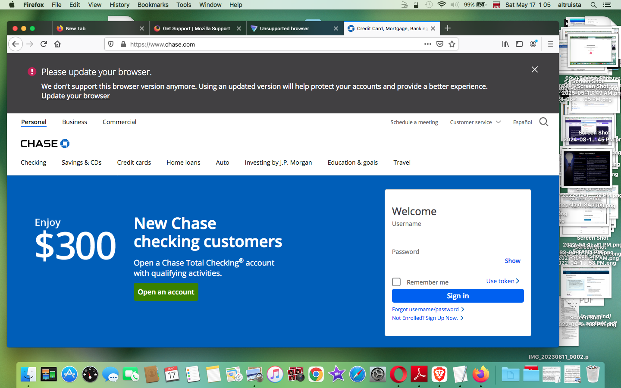Close the Unsupported browser tab
Viewport: 621px width, 388px height.
336,28
